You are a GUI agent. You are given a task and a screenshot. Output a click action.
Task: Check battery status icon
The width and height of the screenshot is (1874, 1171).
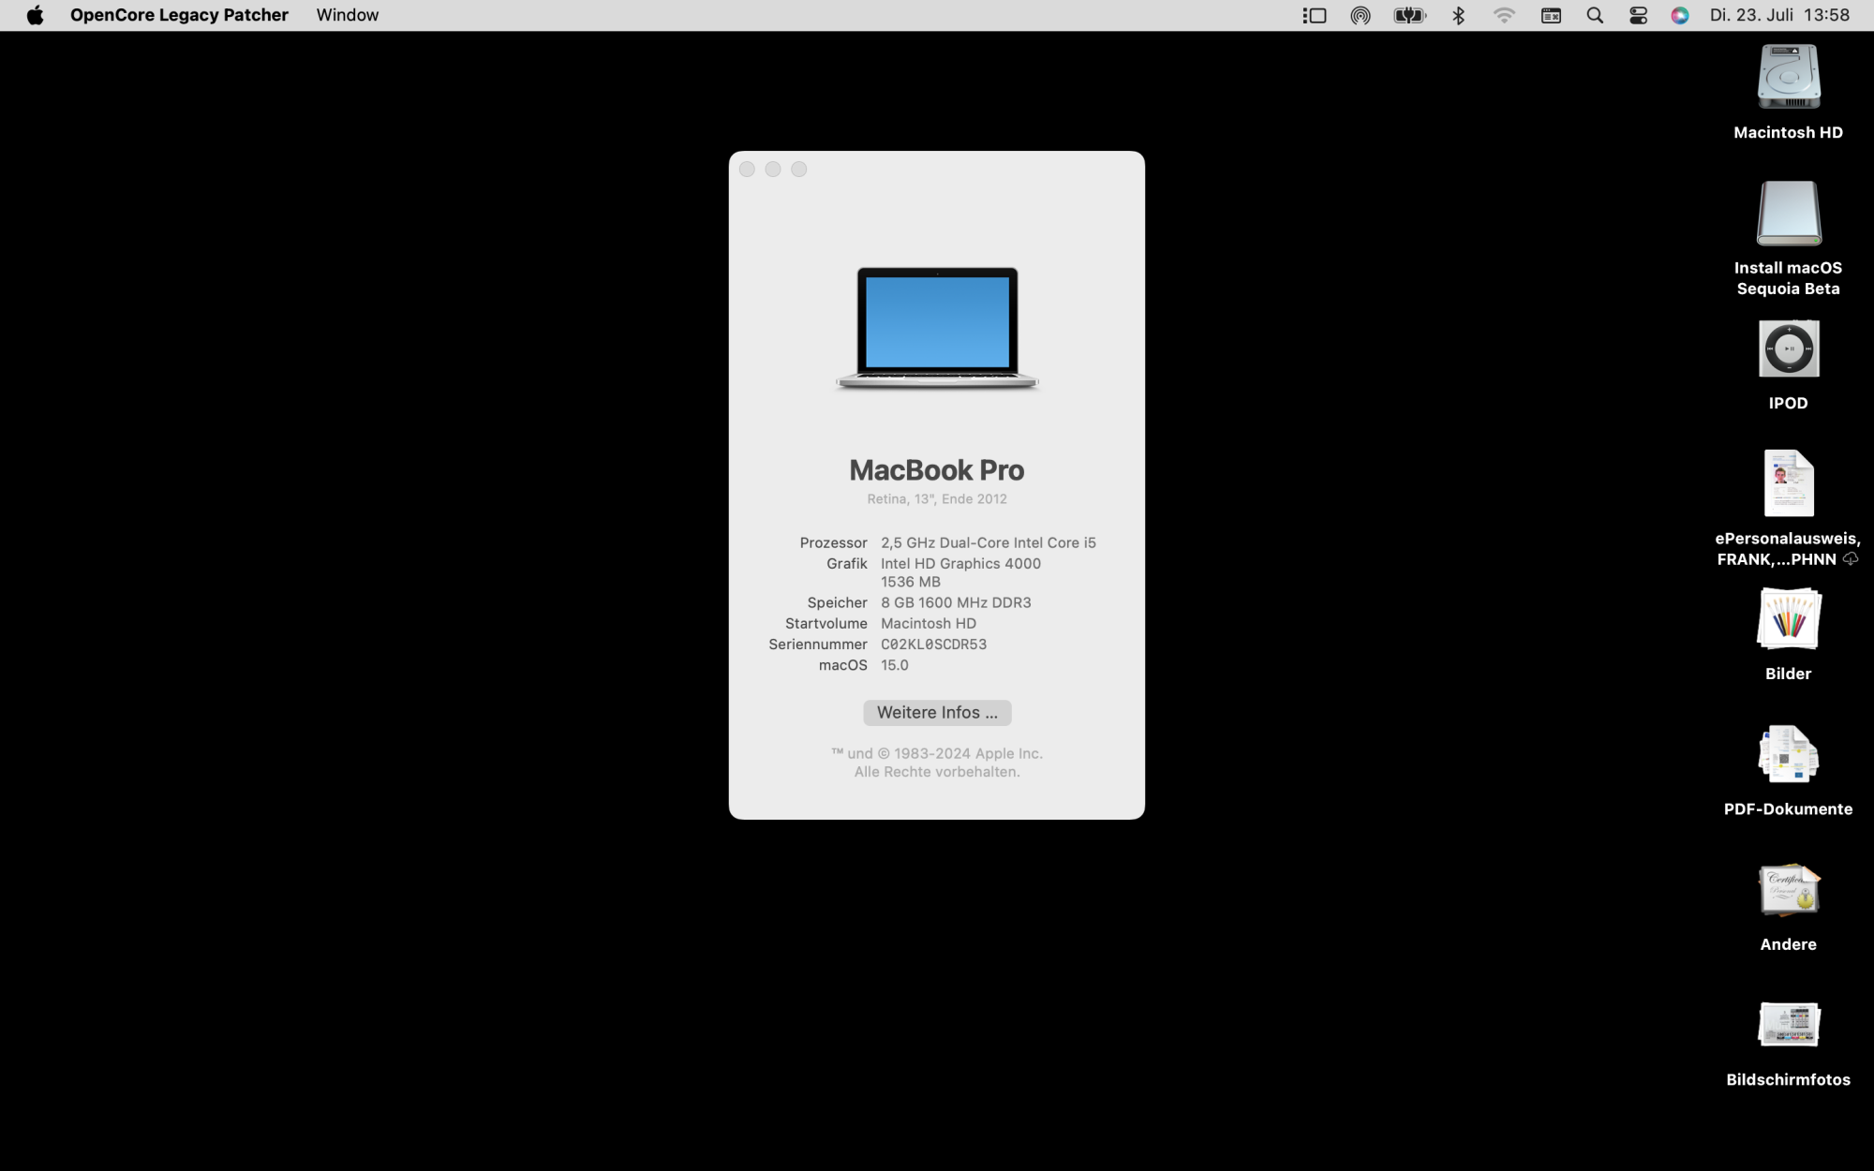click(x=1409, y=15)
